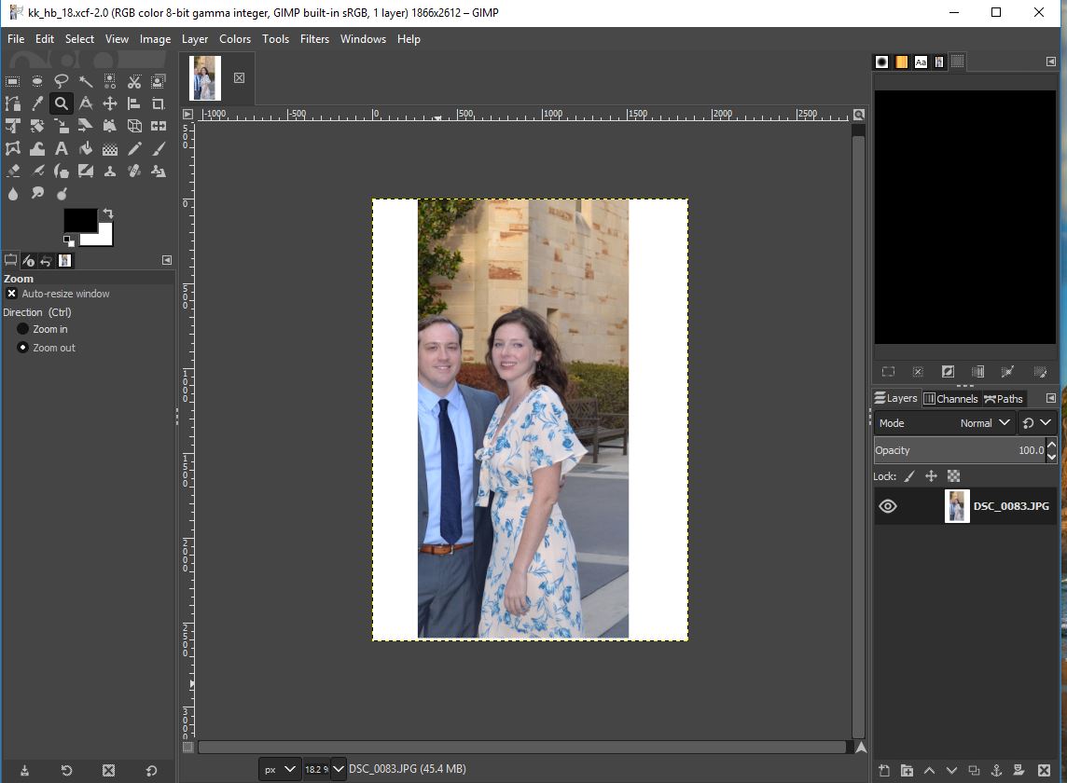Hide the DSC_0083.JPG layer via eye icon
The image size is (1067, 783).
pyautogui.click(x=888, y=506)
